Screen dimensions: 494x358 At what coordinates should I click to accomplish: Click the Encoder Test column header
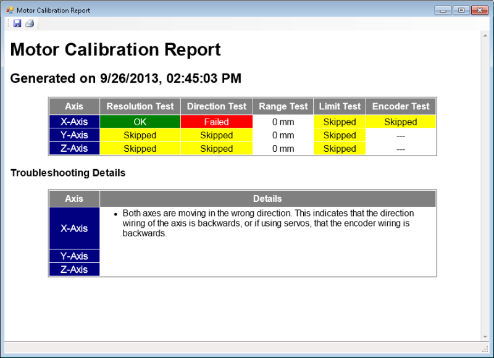pos(401,106)
